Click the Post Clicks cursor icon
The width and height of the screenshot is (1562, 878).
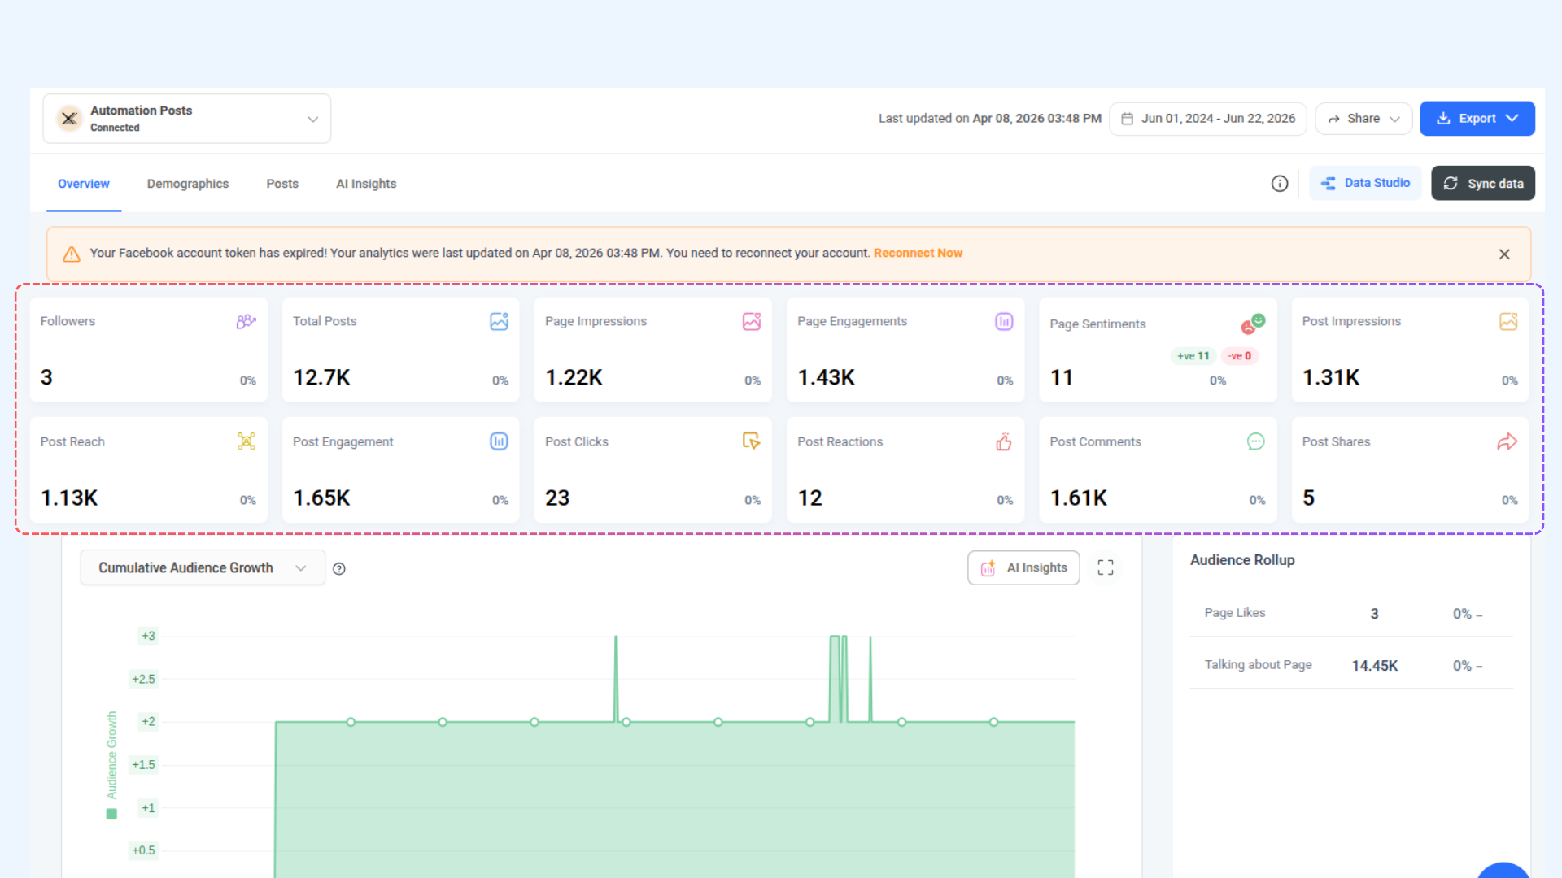[751, 441]
